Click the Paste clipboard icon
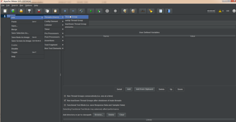The image size is (236, 122). click(55, 11)
